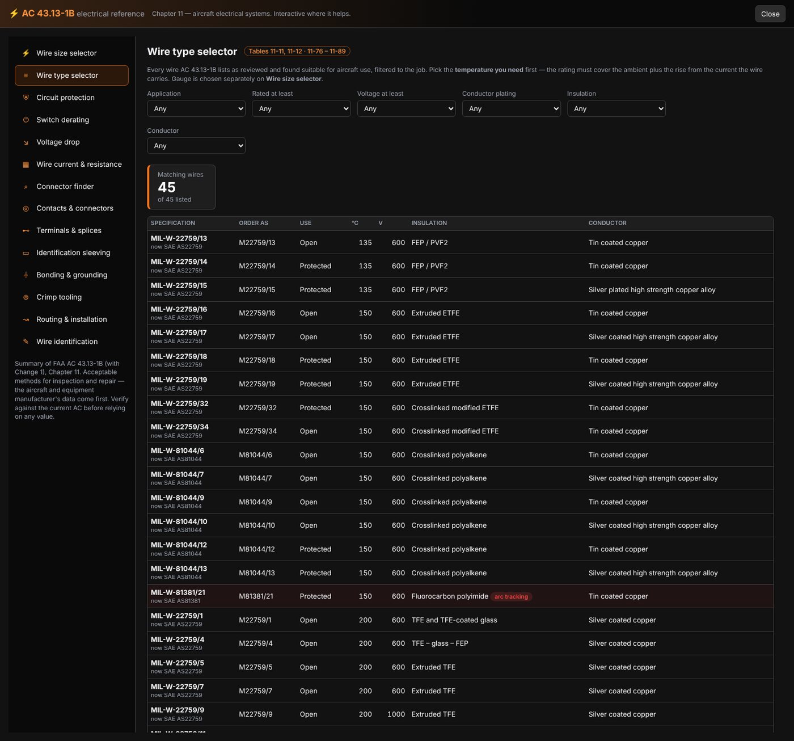Click the Crimp tooling icon
This screenshot has height=741, width=794.
click(x=26, y=297)
